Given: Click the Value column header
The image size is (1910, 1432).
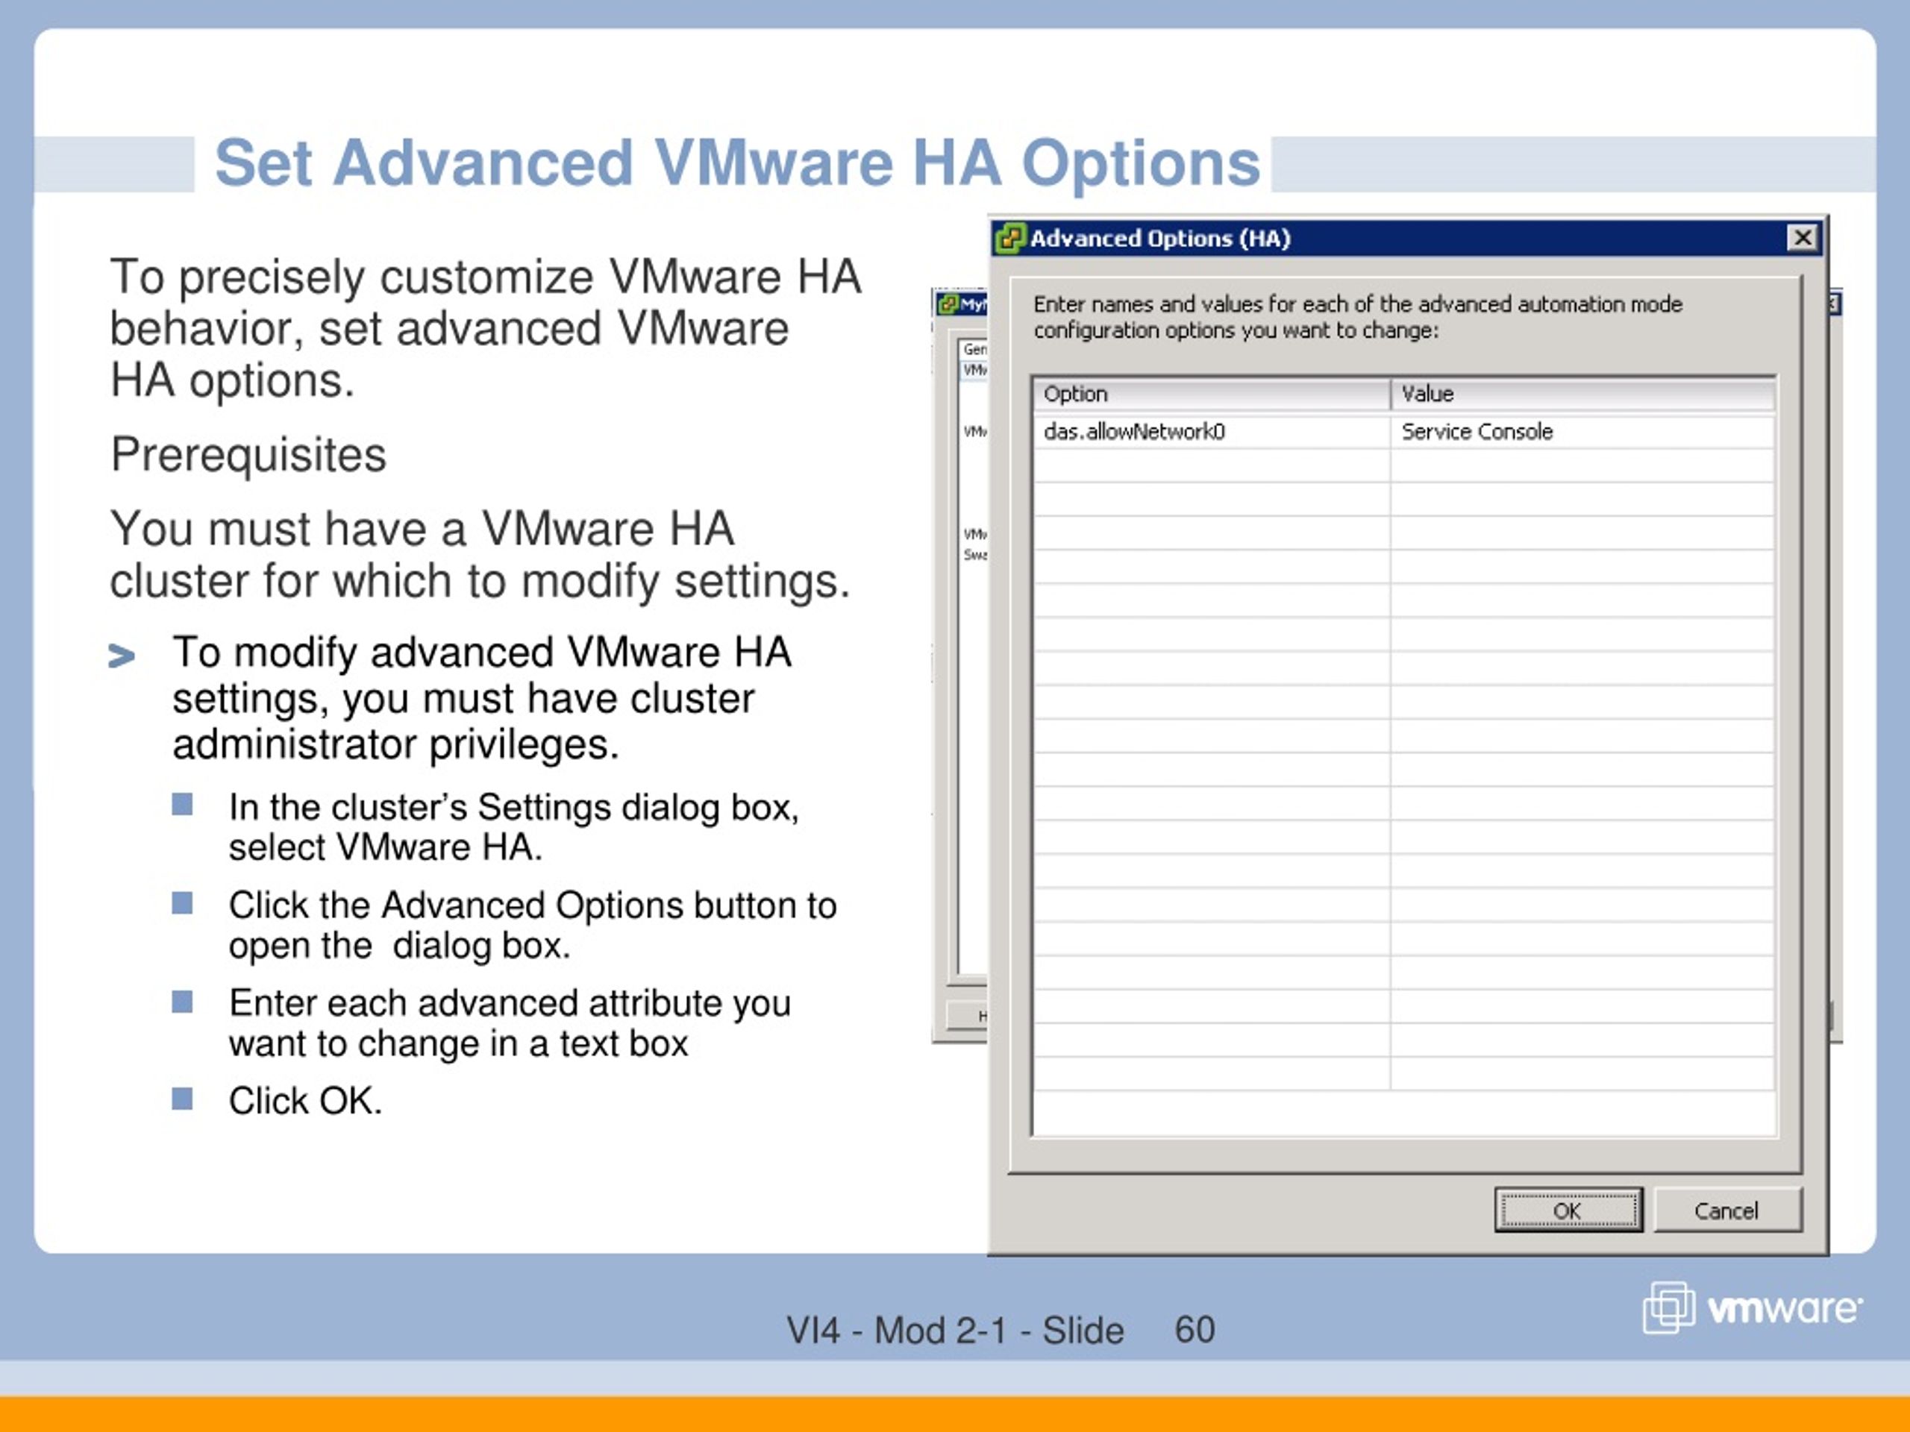Looking at the screenshot, I should coord(1584,394).
